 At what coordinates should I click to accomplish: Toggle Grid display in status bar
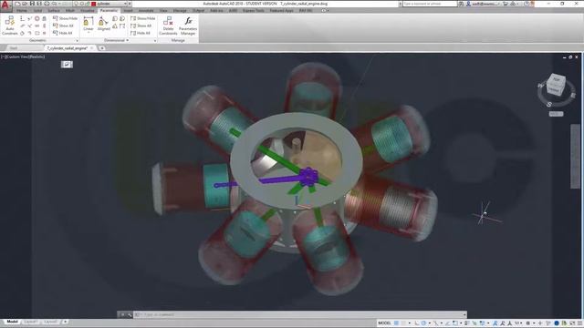click(x=397, y=323)
